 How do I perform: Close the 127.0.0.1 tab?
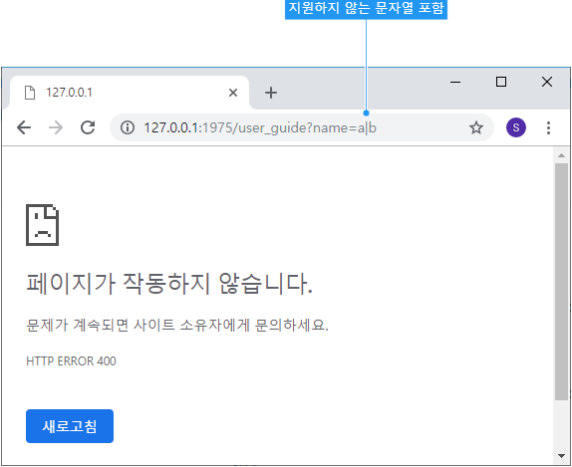(x=233, y=93)
